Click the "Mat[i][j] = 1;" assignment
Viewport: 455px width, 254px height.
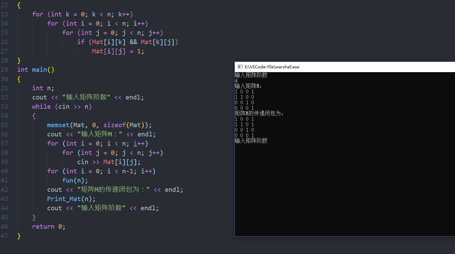coord(118,51)
